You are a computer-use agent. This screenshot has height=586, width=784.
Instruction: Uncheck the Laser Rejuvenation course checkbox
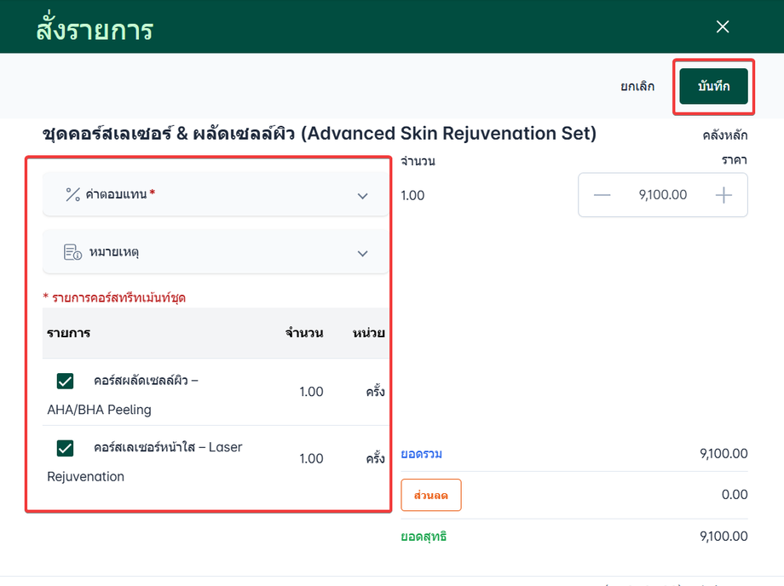(65, 448)
